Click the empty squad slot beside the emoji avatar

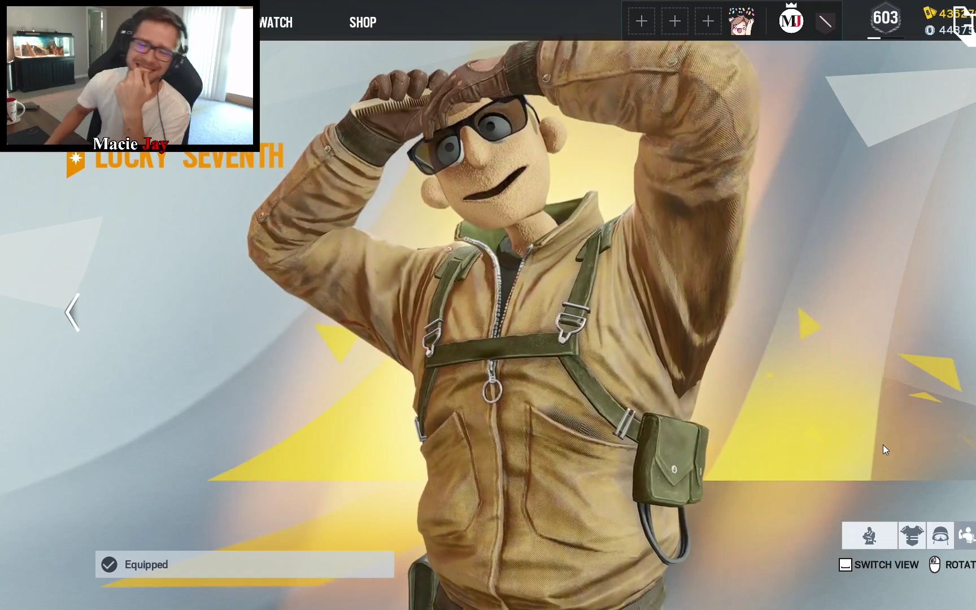coord(708,21)
